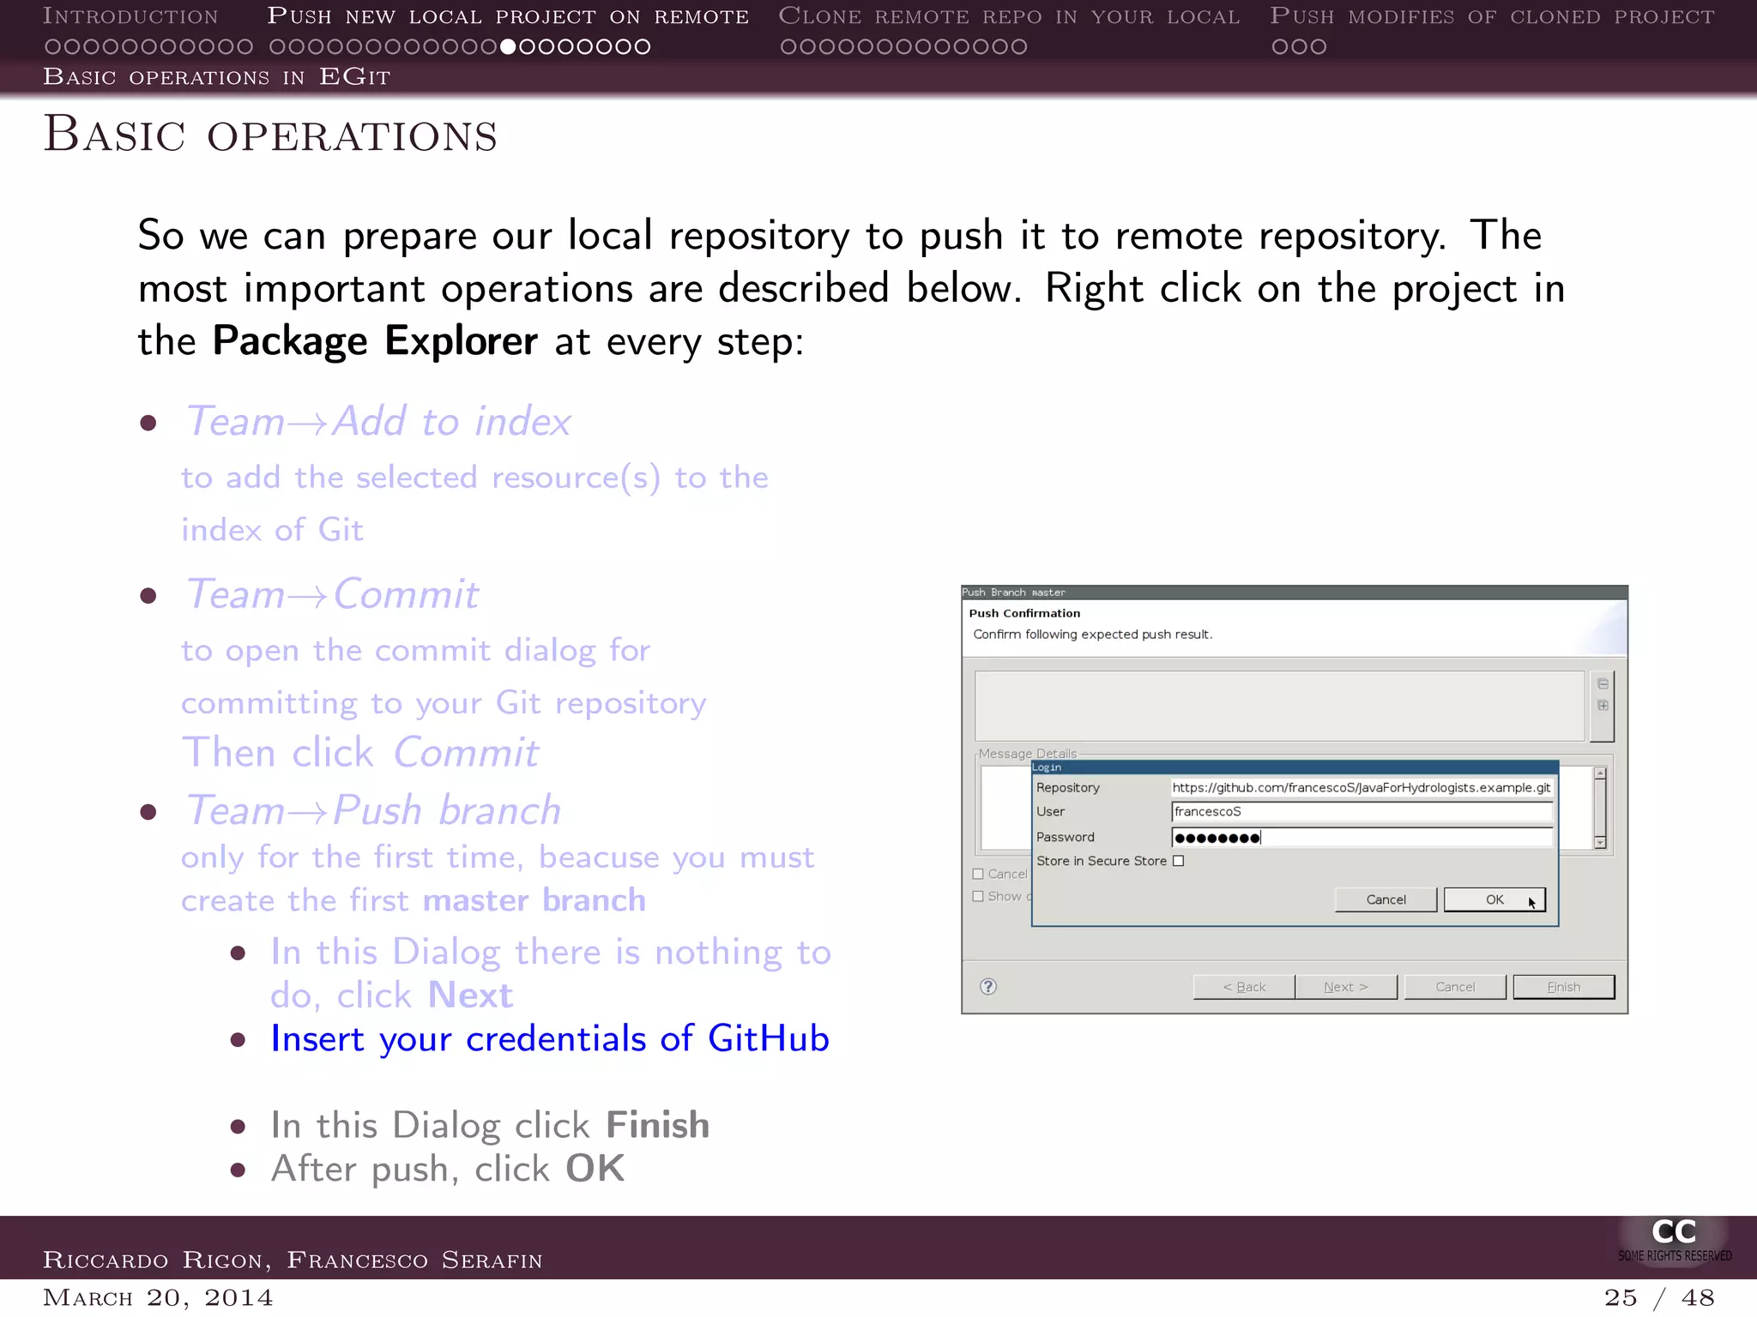Click the 'Push Branch master' title bar

pyautogui.click(x=1295, y=592)
